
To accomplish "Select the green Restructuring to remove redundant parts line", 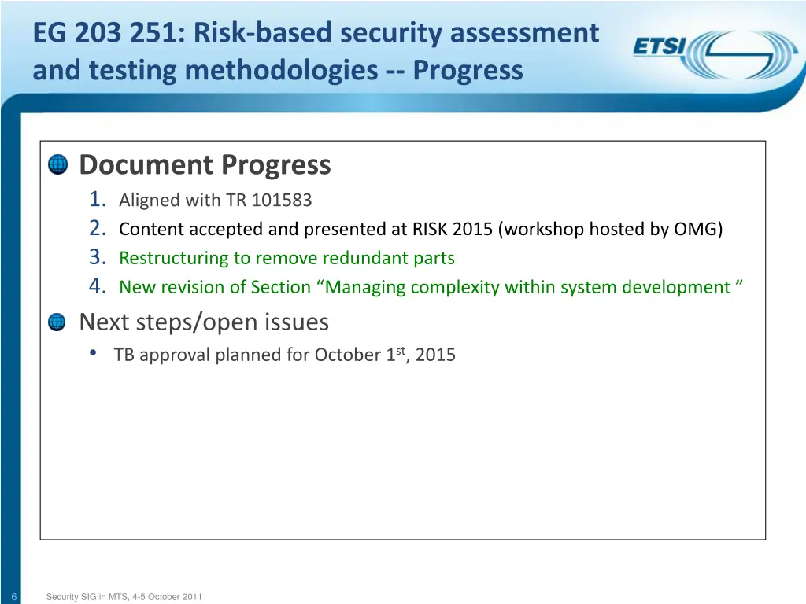I will click(x=287, y=258).
